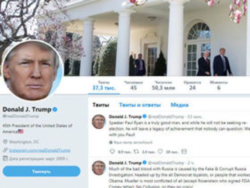Click the link chain icon beside Instagram URL
The width and height of the screenshot is (250, 188).
[x=5, y=150]
